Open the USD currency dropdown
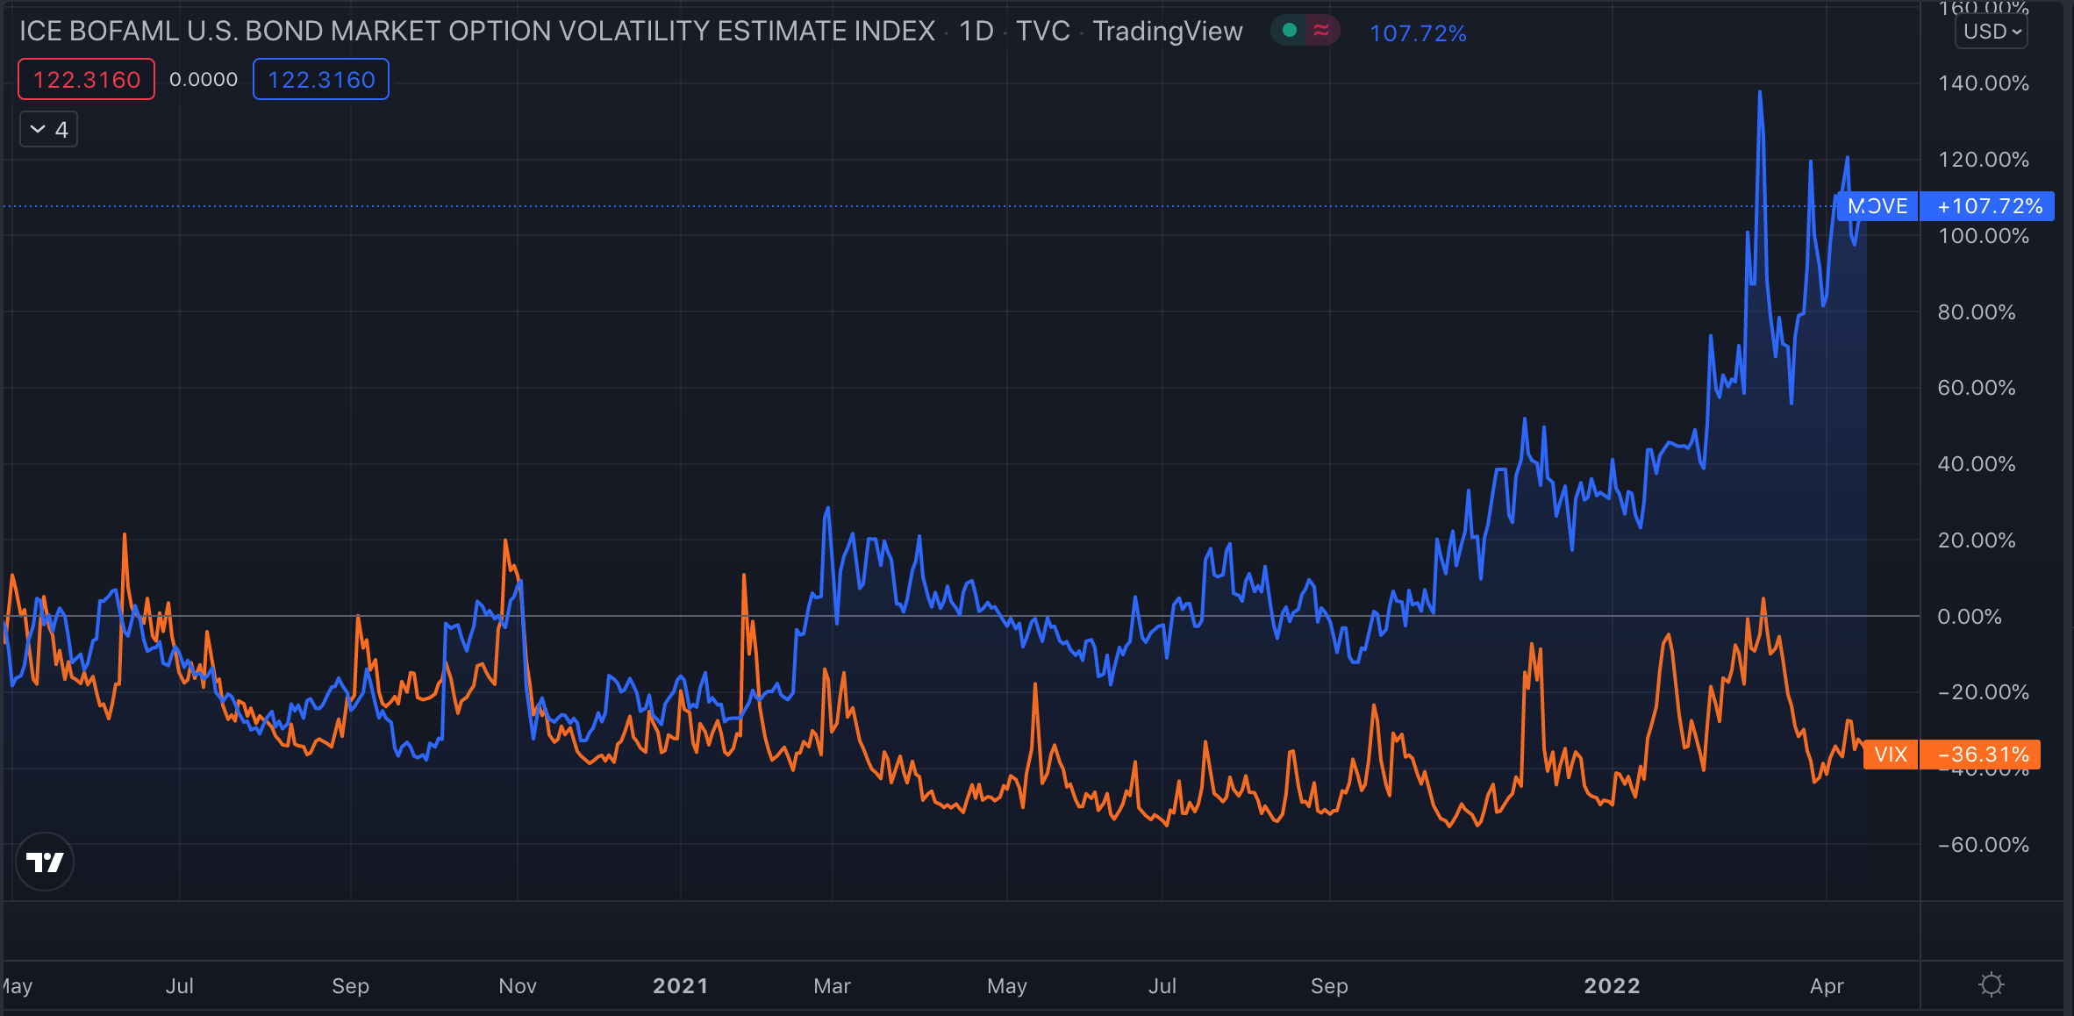This screenshot has width=2074, height=1016. click(1992, 32)
